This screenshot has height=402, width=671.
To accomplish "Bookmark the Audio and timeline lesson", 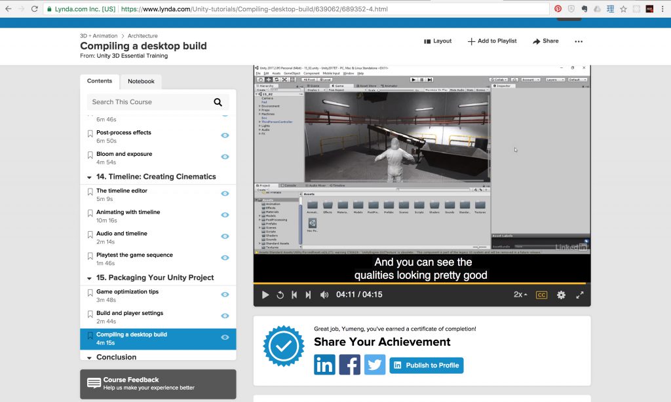I will (x=90, y=235).
